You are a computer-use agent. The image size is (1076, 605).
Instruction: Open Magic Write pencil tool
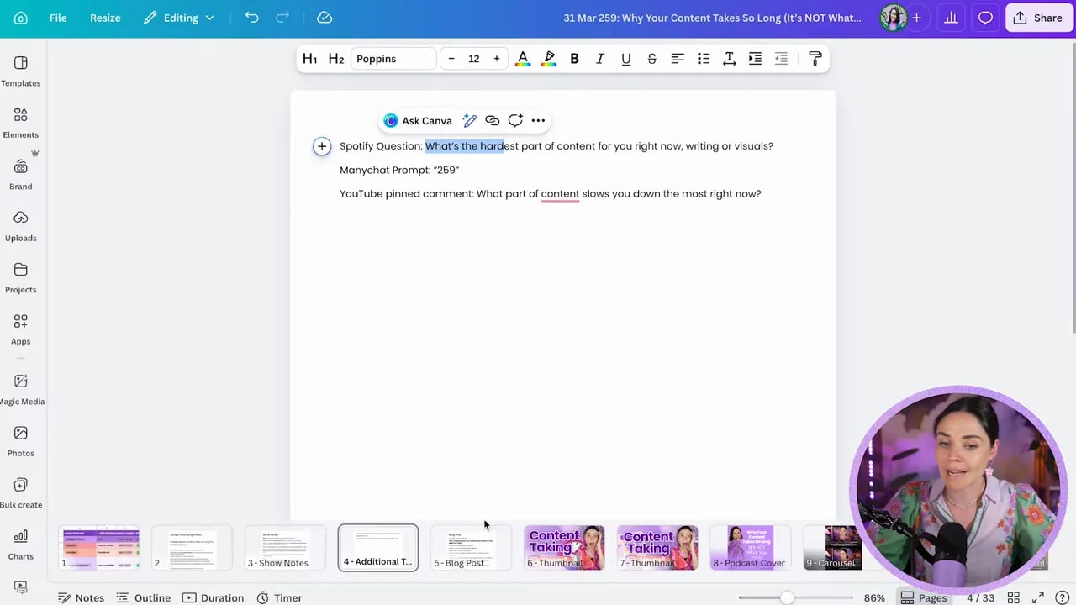(470, 121)
